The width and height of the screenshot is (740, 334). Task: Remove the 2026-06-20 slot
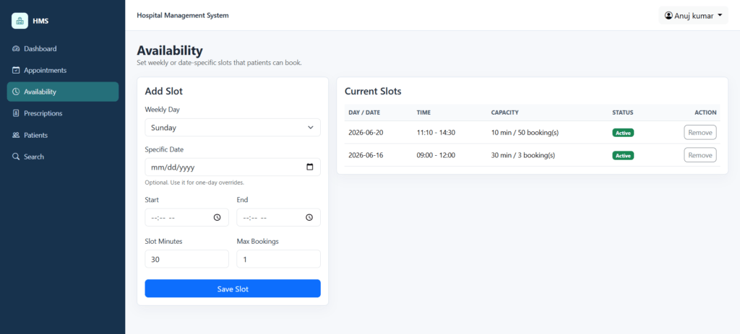click(700, 133)
